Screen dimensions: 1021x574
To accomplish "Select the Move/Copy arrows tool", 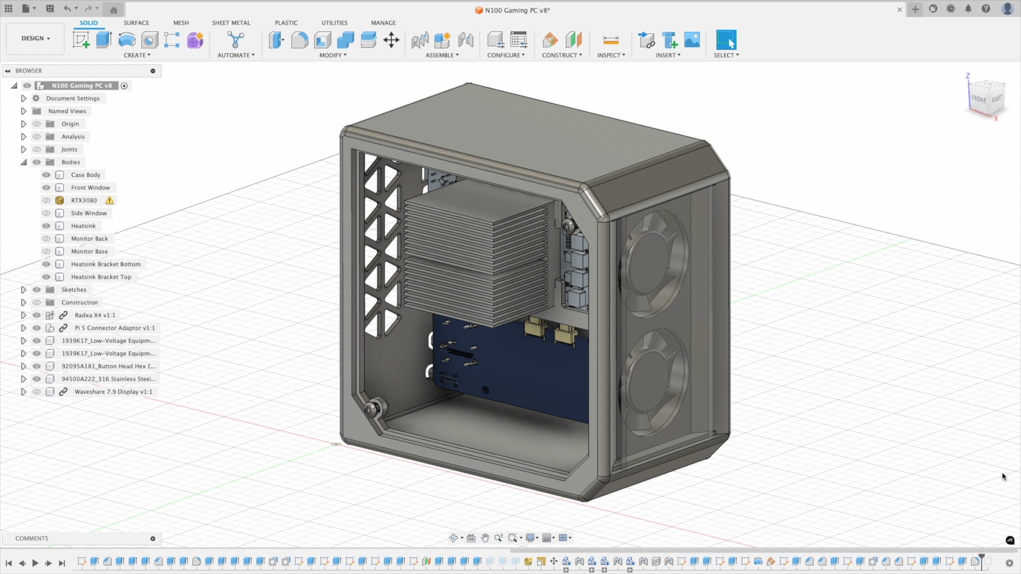I will (x=391, y=40).
